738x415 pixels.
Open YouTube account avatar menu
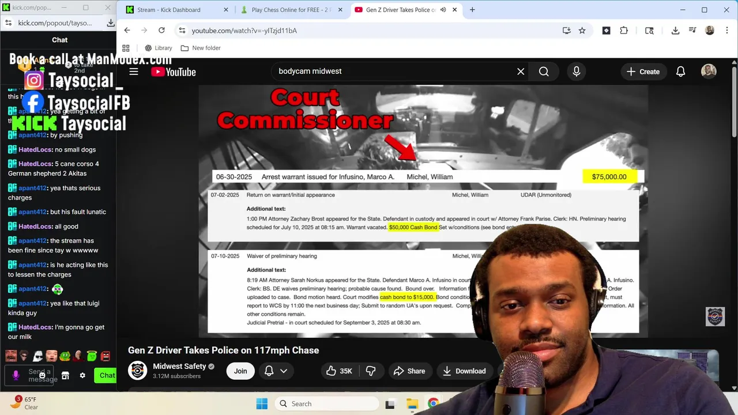[709, 71]
